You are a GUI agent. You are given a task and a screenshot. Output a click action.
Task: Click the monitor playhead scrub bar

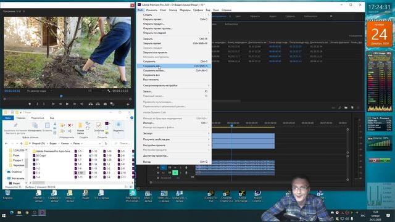coord(67,99)
